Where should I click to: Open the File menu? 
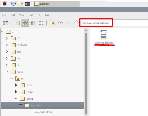[5, 15]
